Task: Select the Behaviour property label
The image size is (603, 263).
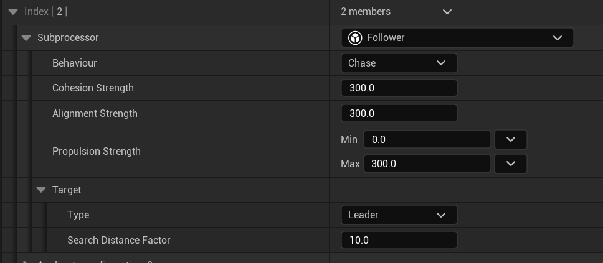Action: 75,63
